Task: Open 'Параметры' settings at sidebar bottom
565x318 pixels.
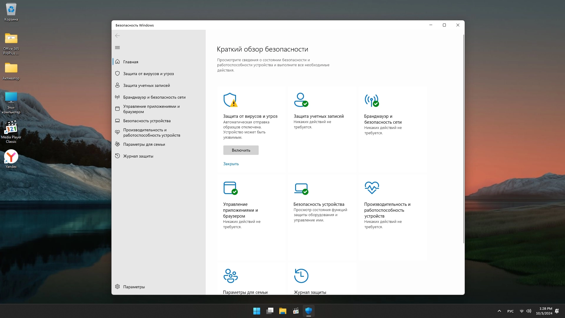Action: (134, 287)
